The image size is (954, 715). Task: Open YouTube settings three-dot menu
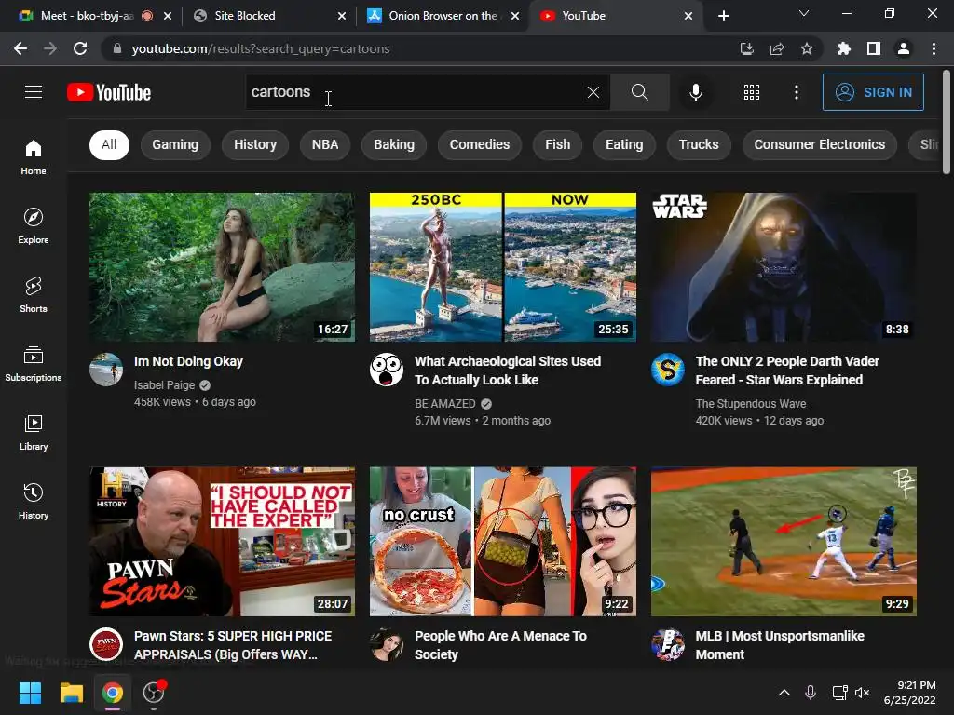coord(796,92)
